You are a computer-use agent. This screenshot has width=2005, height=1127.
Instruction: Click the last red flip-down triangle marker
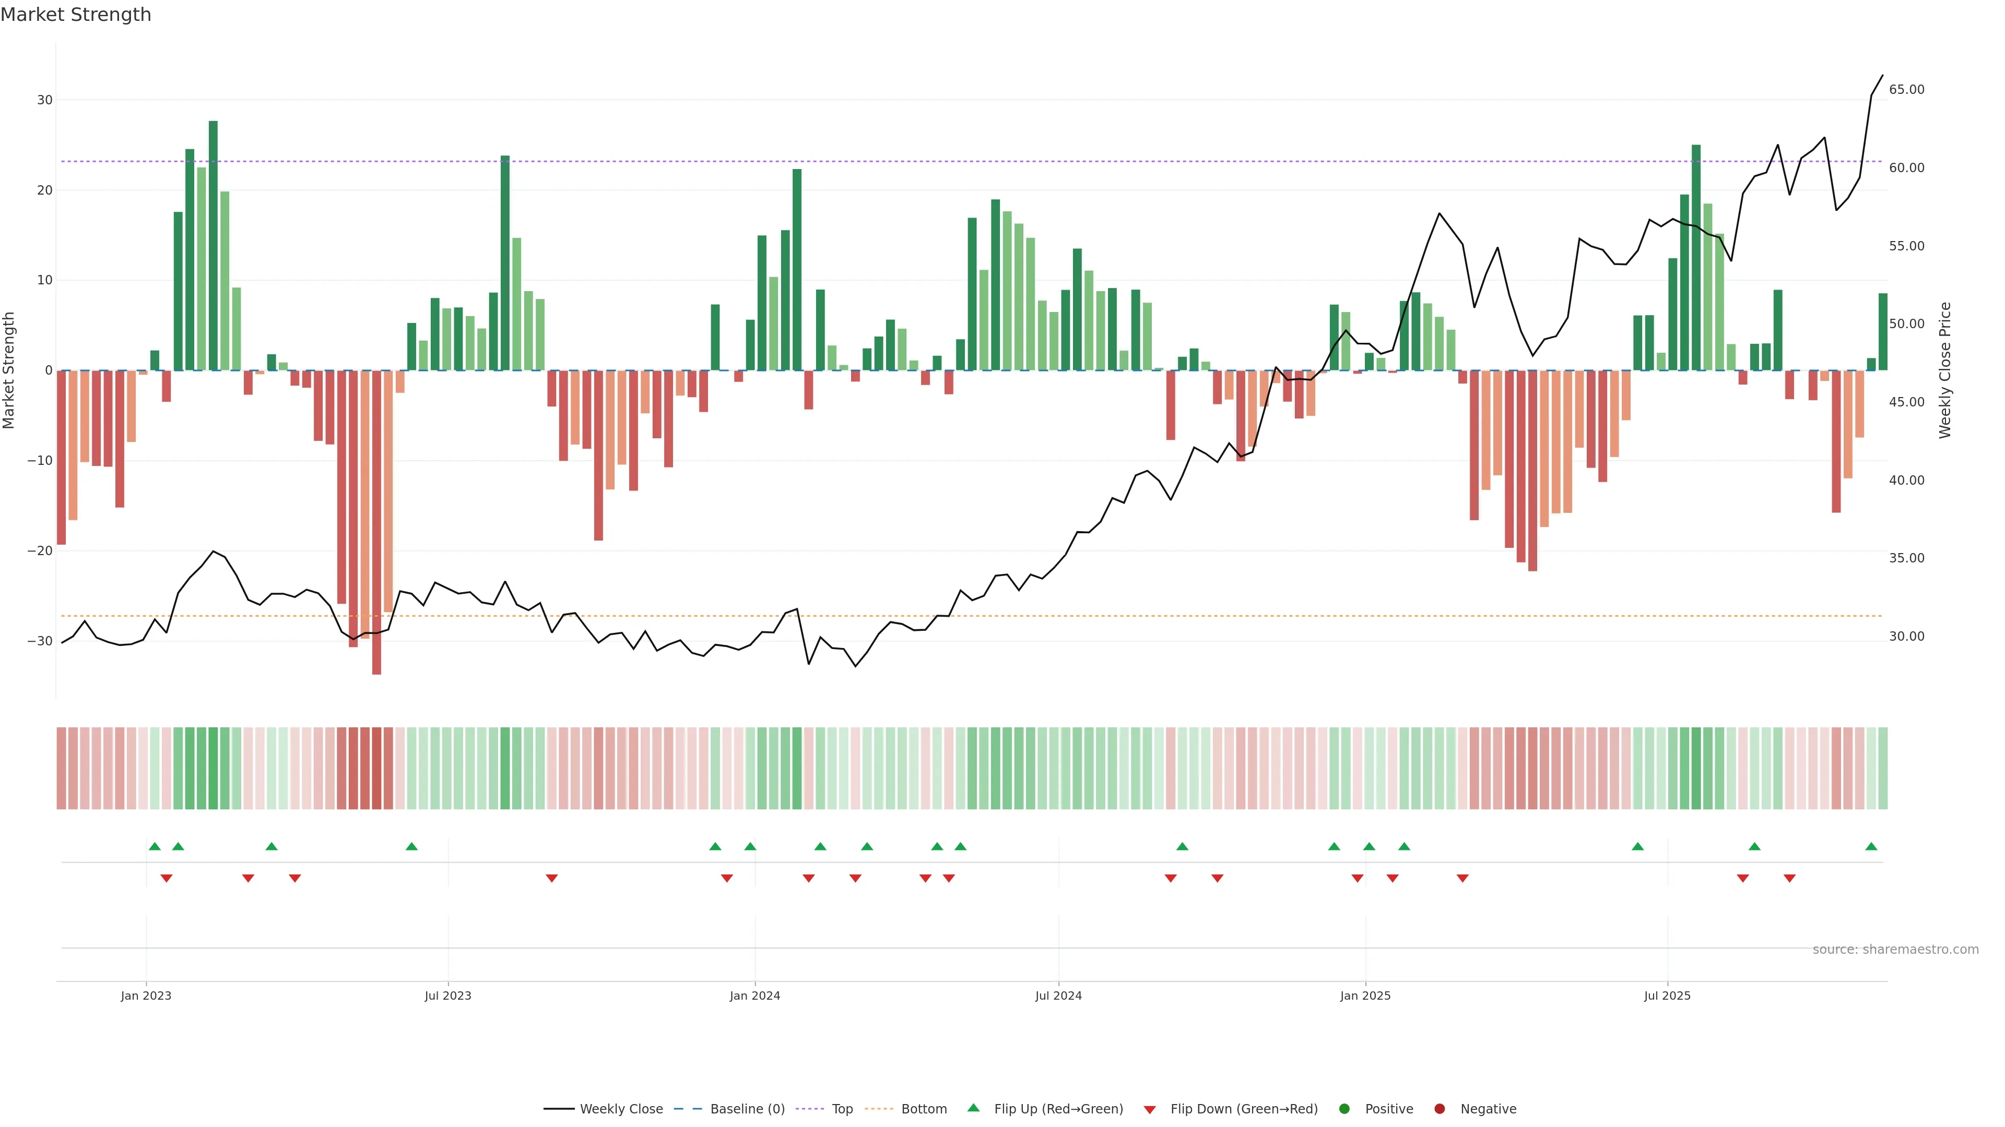1789,878
